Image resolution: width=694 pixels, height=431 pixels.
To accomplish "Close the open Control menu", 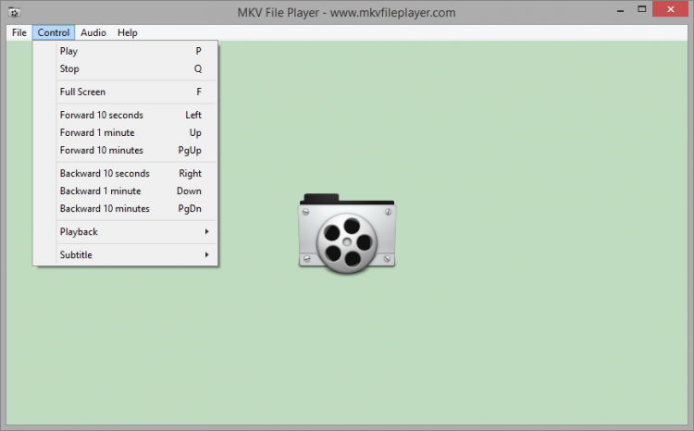I will (54, 32).
